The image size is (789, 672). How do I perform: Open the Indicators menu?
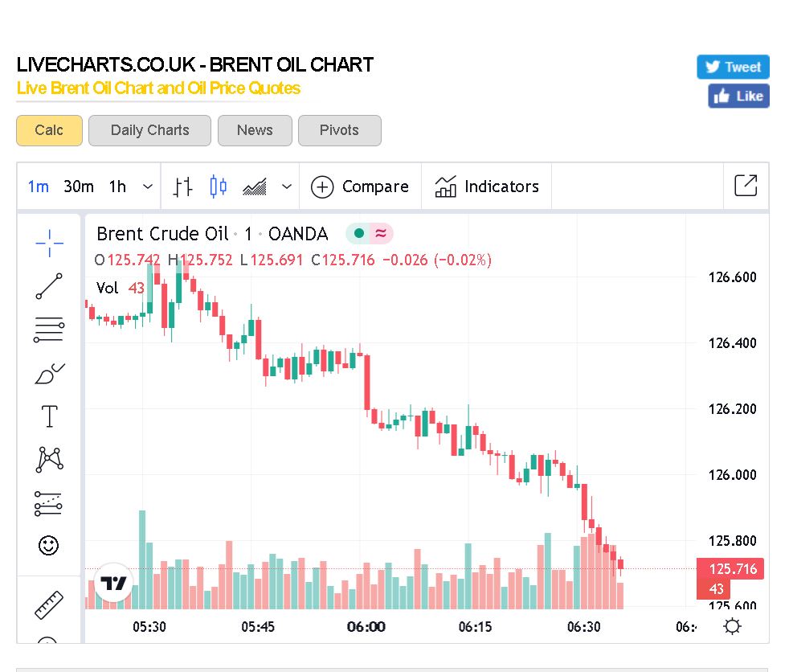487,186
